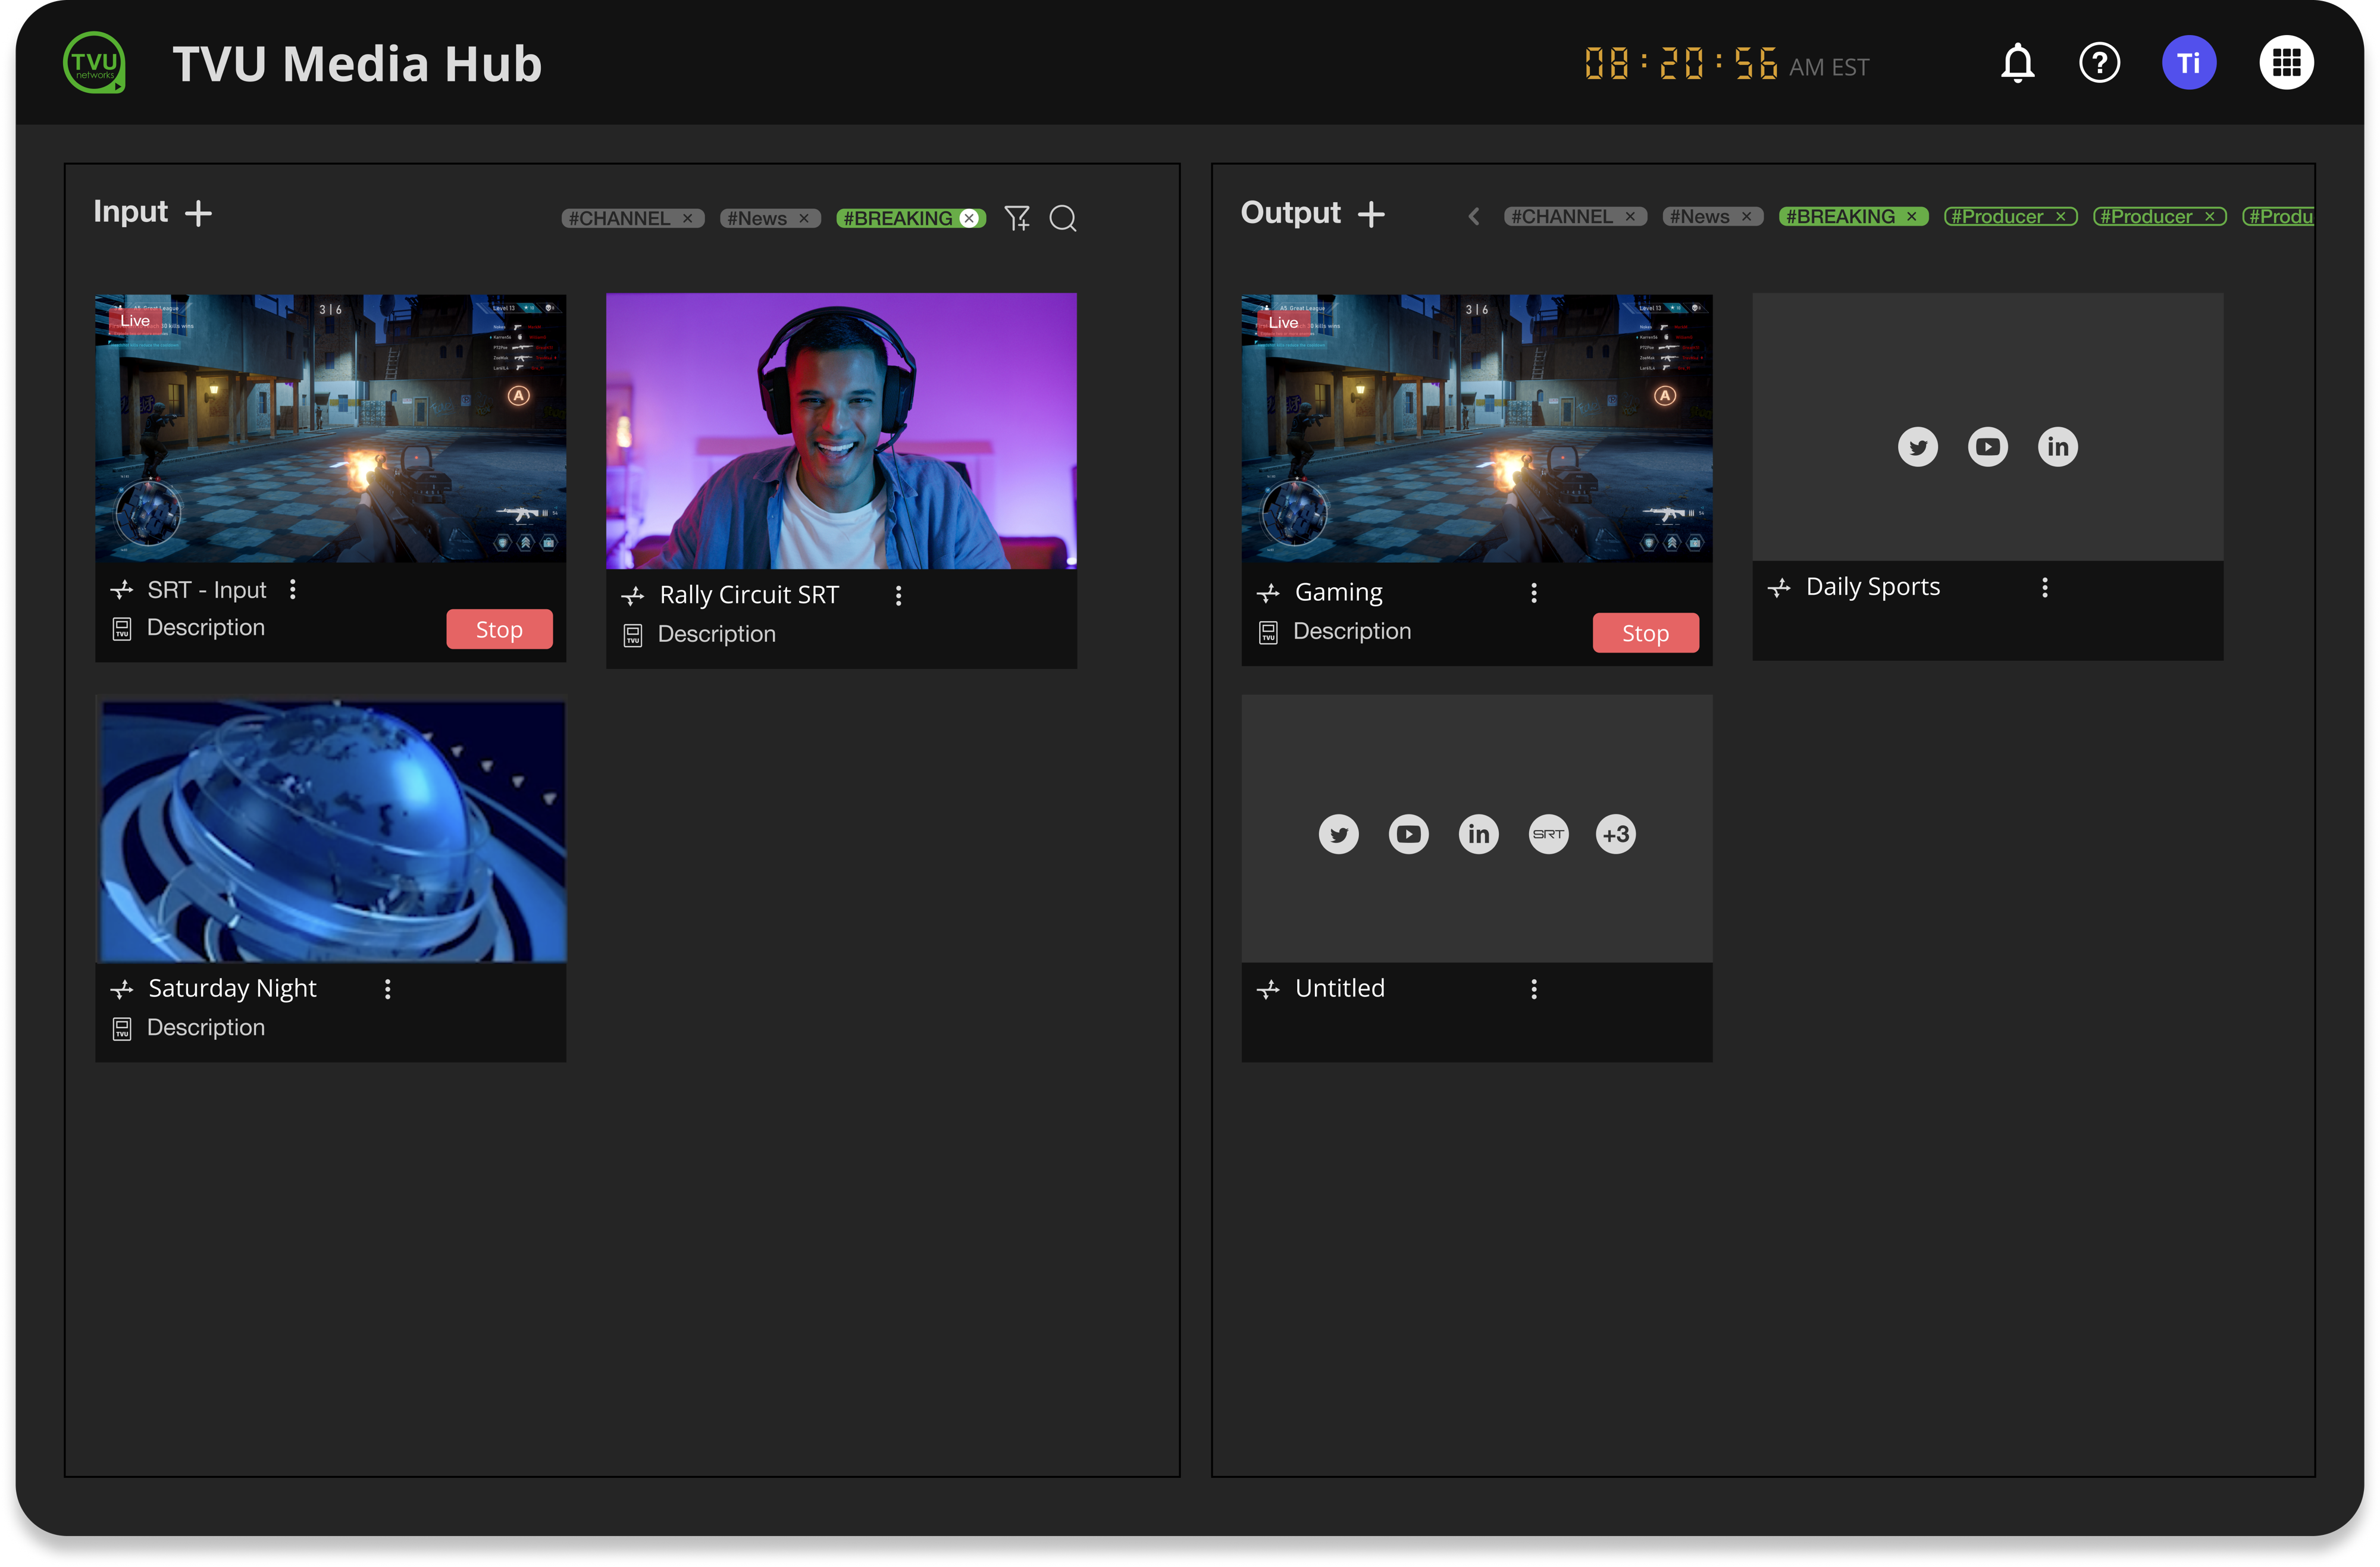Remove the first #Producer output tag
This screenshot has height=1567, width=2380.
(x=2060, y=216)
